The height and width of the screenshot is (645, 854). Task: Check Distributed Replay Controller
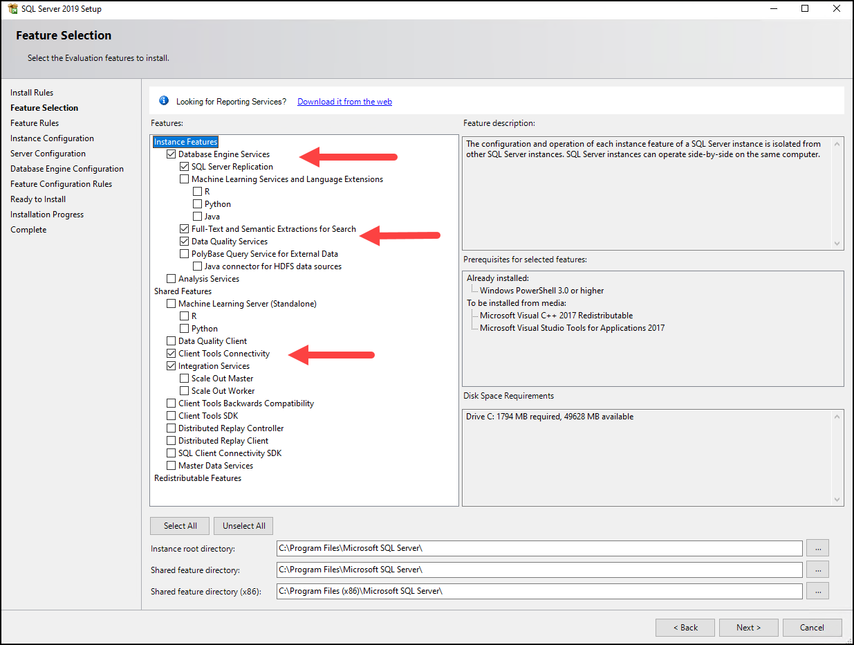coord(171,428)
